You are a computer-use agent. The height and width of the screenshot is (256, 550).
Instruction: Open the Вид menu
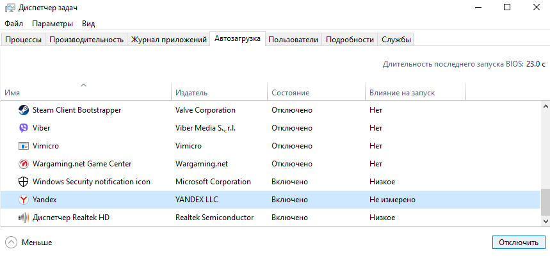point(88,24)
